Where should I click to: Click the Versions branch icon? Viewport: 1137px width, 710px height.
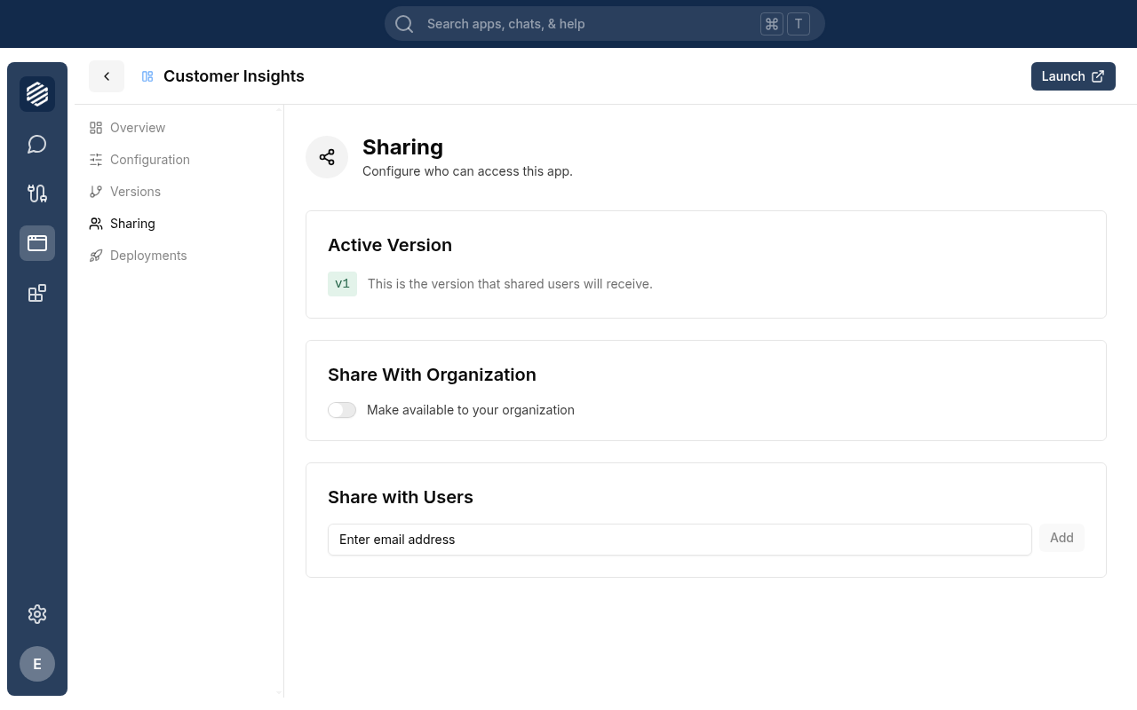pos(96,192)
